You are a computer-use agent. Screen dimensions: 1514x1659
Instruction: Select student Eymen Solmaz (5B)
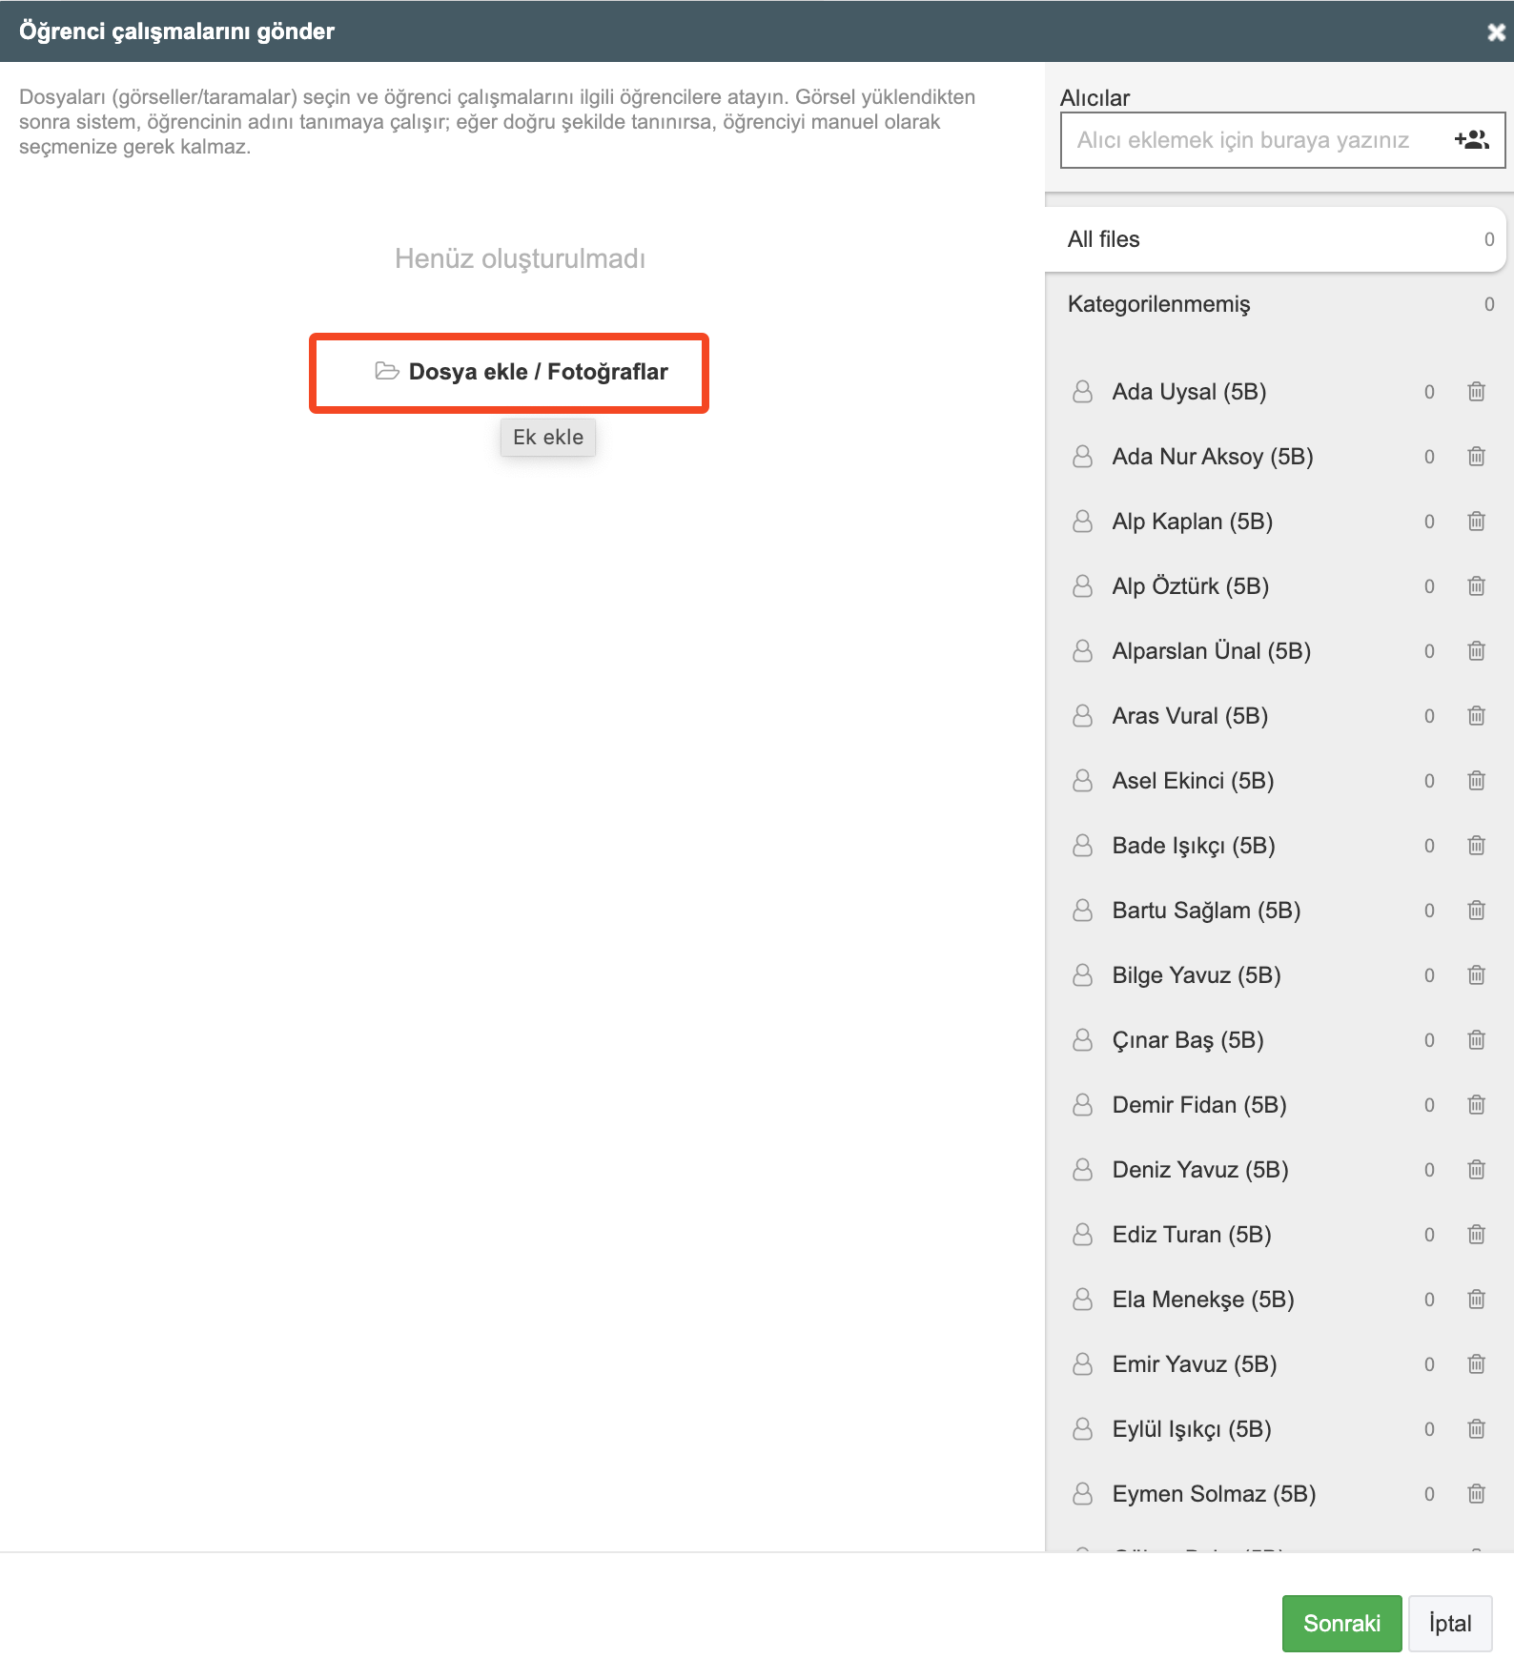pyautogui.click(x=1278, y=1494)
